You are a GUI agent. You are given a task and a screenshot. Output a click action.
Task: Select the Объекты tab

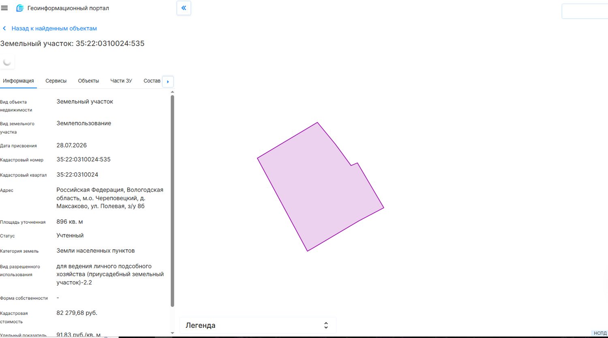click(x=88, y=81)
